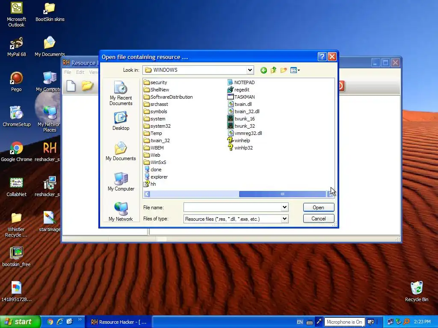Select the TASKMAN file
The width and height of the screenshot is (438, 328).
(x=241, y=97)
